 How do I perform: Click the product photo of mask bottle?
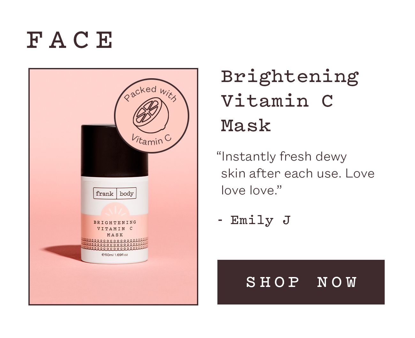pyautogui.click(x=113, y=187)
